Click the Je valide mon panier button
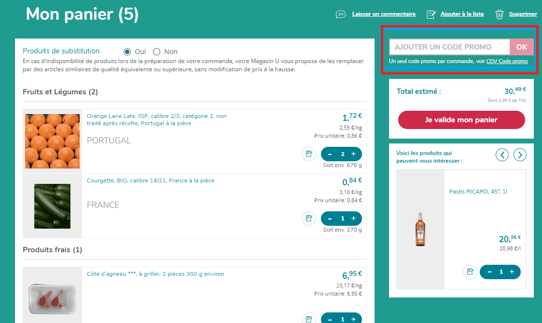 tap(461, 120)
